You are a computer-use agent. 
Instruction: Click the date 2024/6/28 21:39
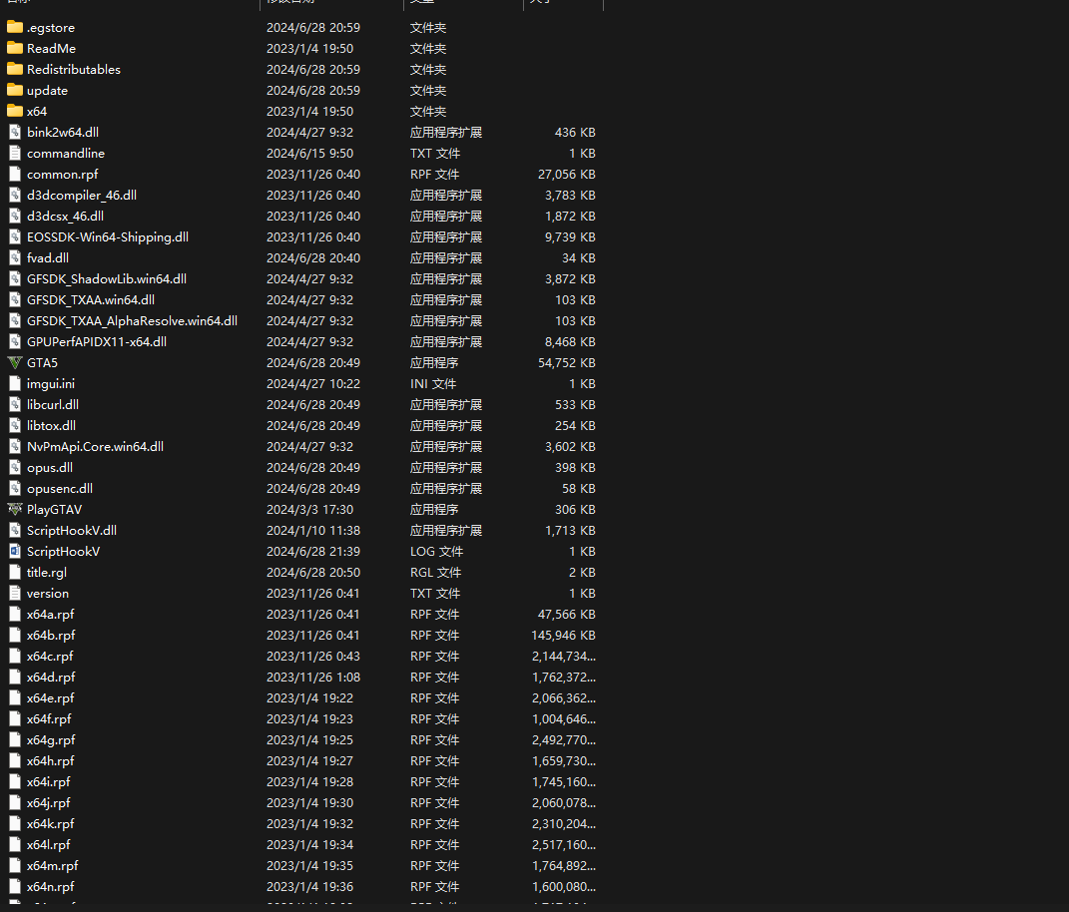[x=313, y=552]
